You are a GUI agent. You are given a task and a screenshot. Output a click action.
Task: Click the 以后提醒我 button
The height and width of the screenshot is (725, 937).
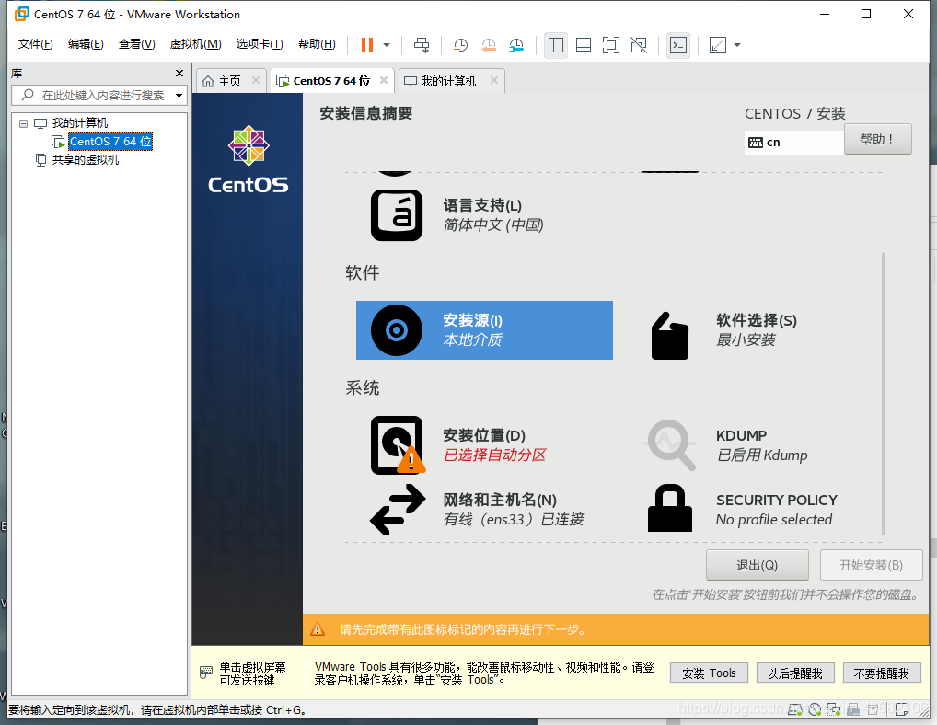point(794,673)
